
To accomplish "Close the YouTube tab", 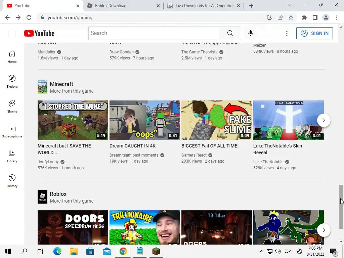I will 78,6.
